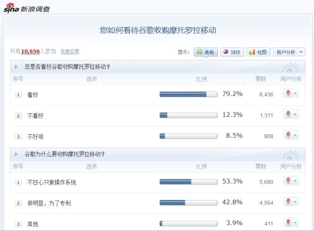Open user analysis icon for 其他 row

point(288,222)
